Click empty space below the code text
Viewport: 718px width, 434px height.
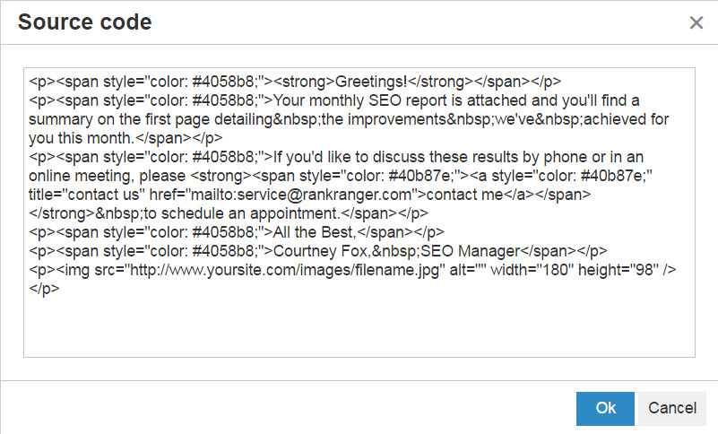[359, 327]
